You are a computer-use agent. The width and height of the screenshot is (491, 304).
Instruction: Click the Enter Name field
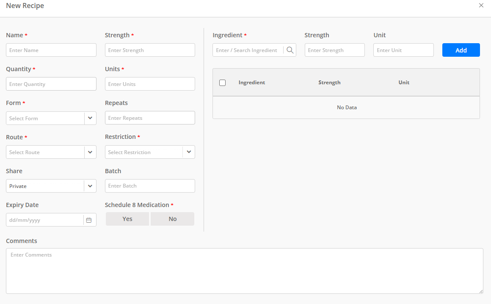tap(51, 50)
